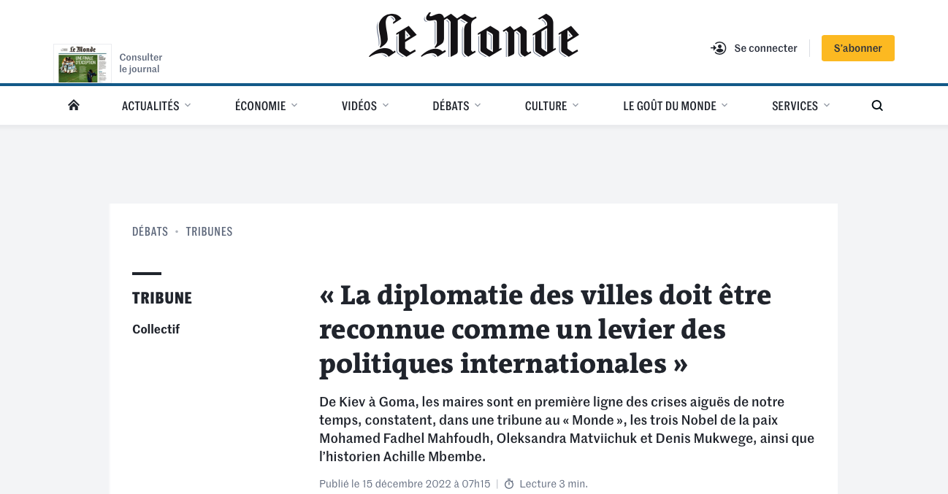948x494 pixels.
Task: Open the newspaper edition thumbnail
Action: (x=83, y=63)
